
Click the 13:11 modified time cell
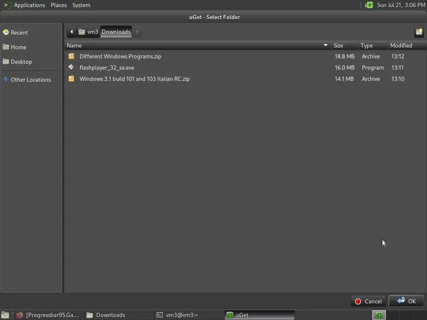(397, 67)
